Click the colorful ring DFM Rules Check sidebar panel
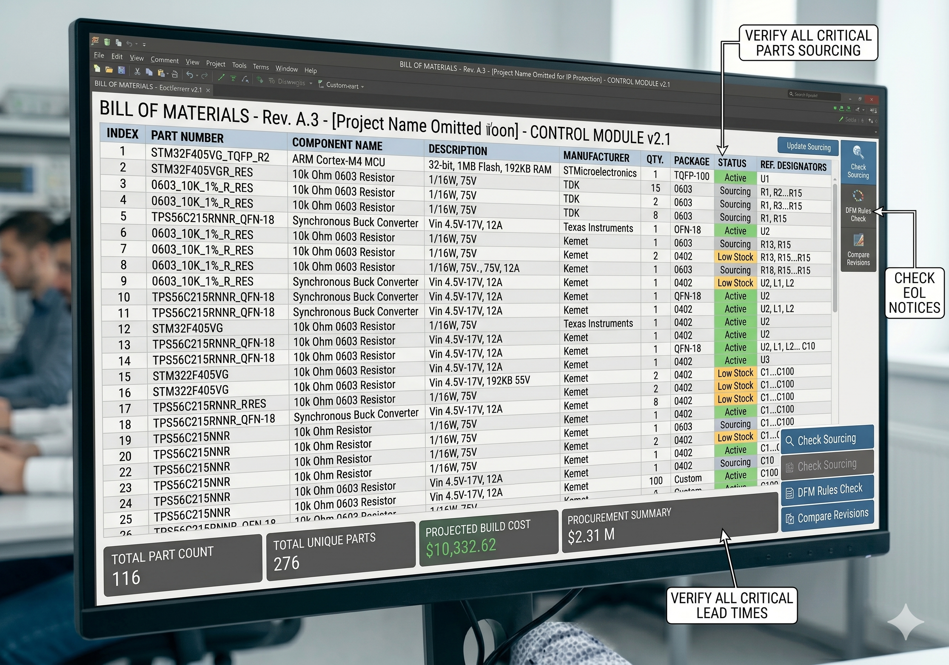 858,206
